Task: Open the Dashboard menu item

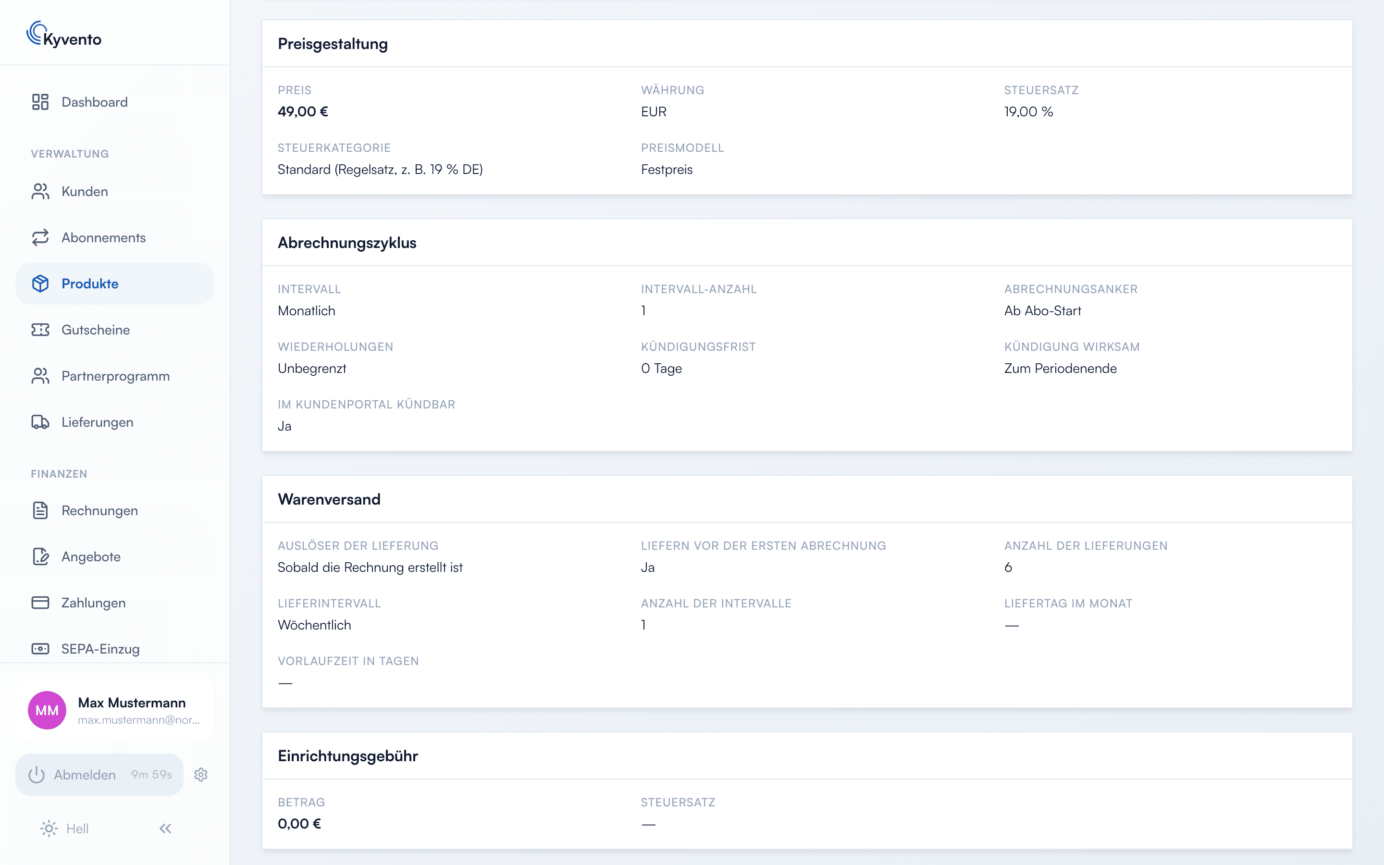Action: (x=114, y=102)
